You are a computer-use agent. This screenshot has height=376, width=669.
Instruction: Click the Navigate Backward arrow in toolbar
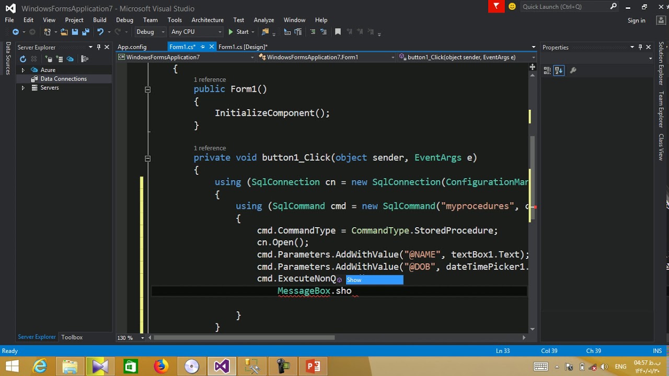tap(15, 32)
